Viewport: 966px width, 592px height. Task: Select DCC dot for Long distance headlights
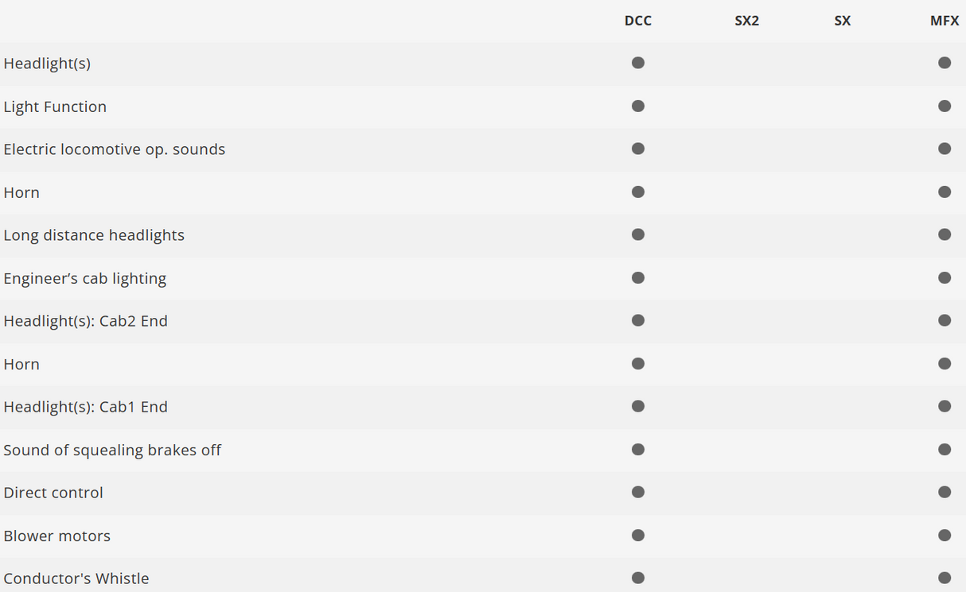tap(638, 234)
